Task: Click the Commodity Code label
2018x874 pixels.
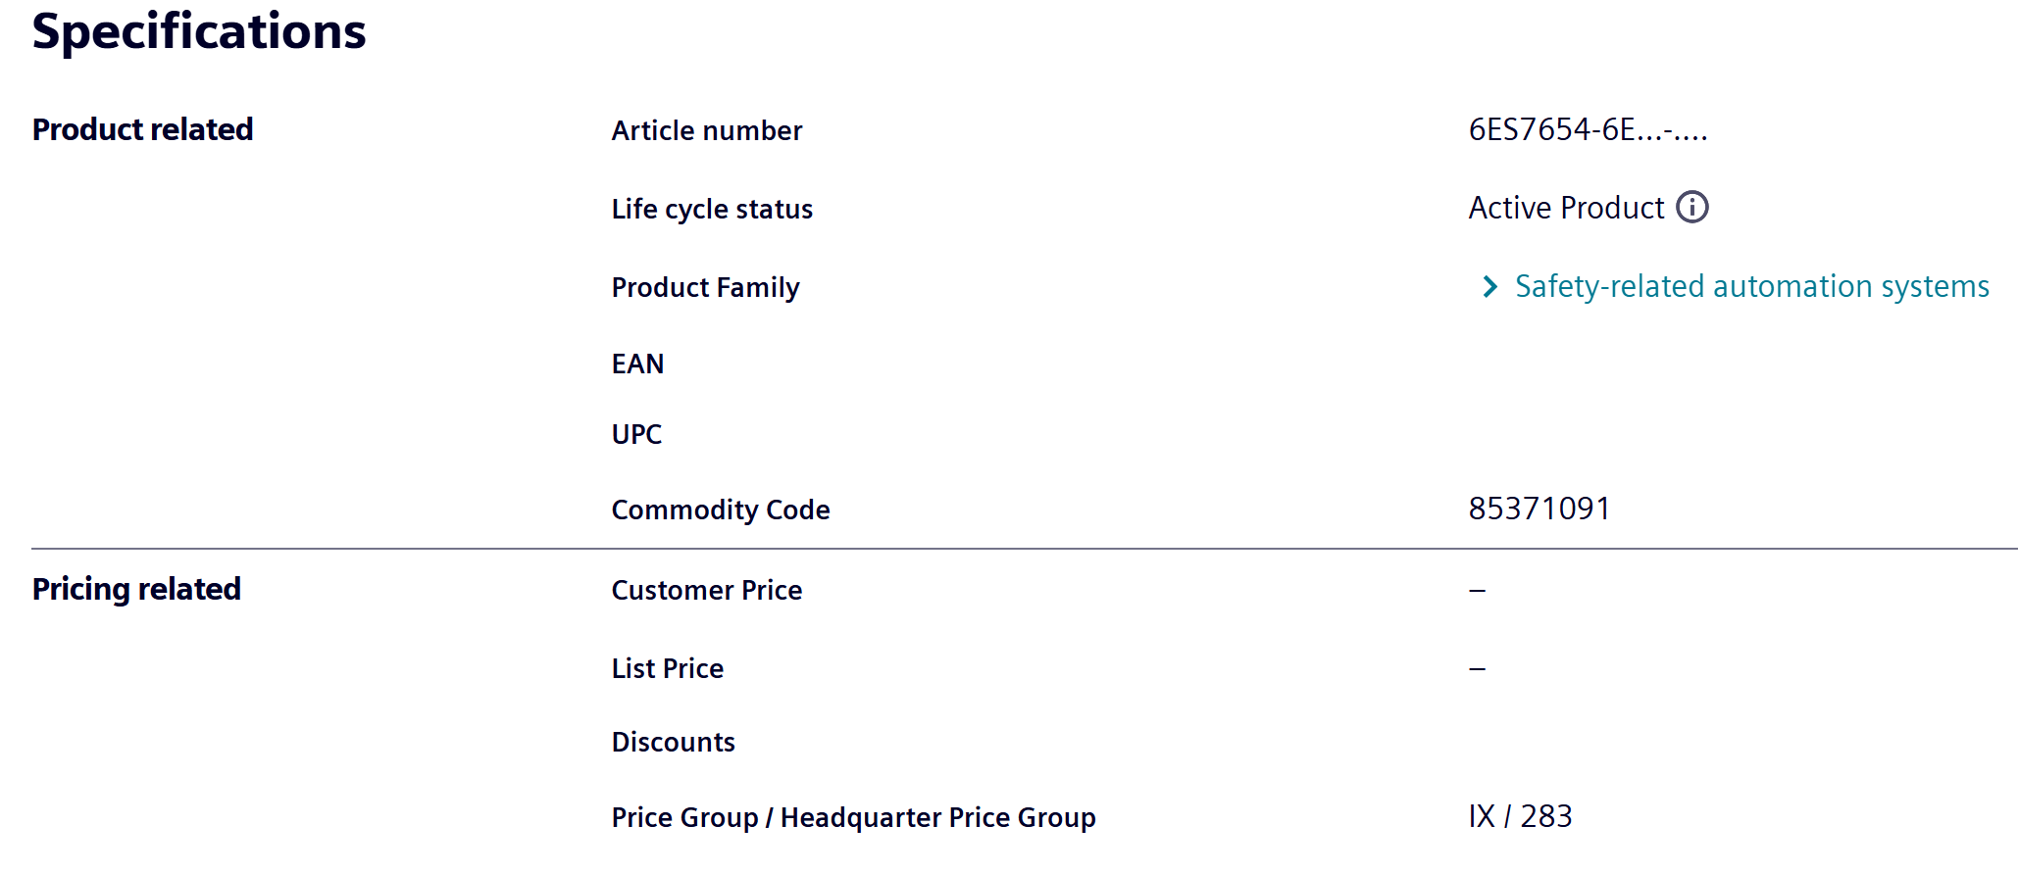Action: pyautogui.click(x=720, y=510)
